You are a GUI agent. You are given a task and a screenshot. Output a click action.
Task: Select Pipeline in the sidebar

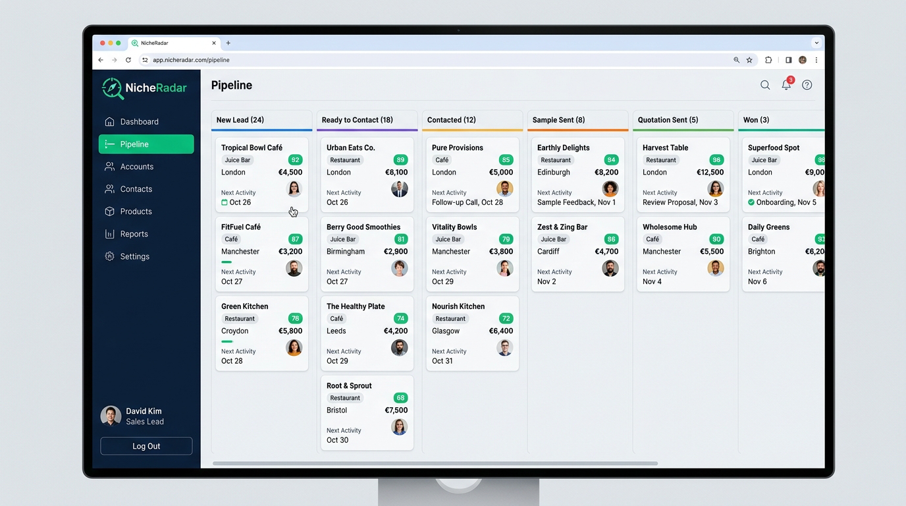[146, 144]
